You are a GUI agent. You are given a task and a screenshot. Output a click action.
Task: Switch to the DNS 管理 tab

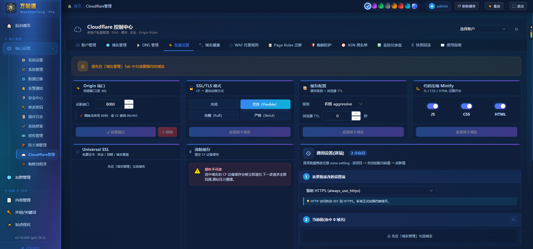[x=148, y=45]
